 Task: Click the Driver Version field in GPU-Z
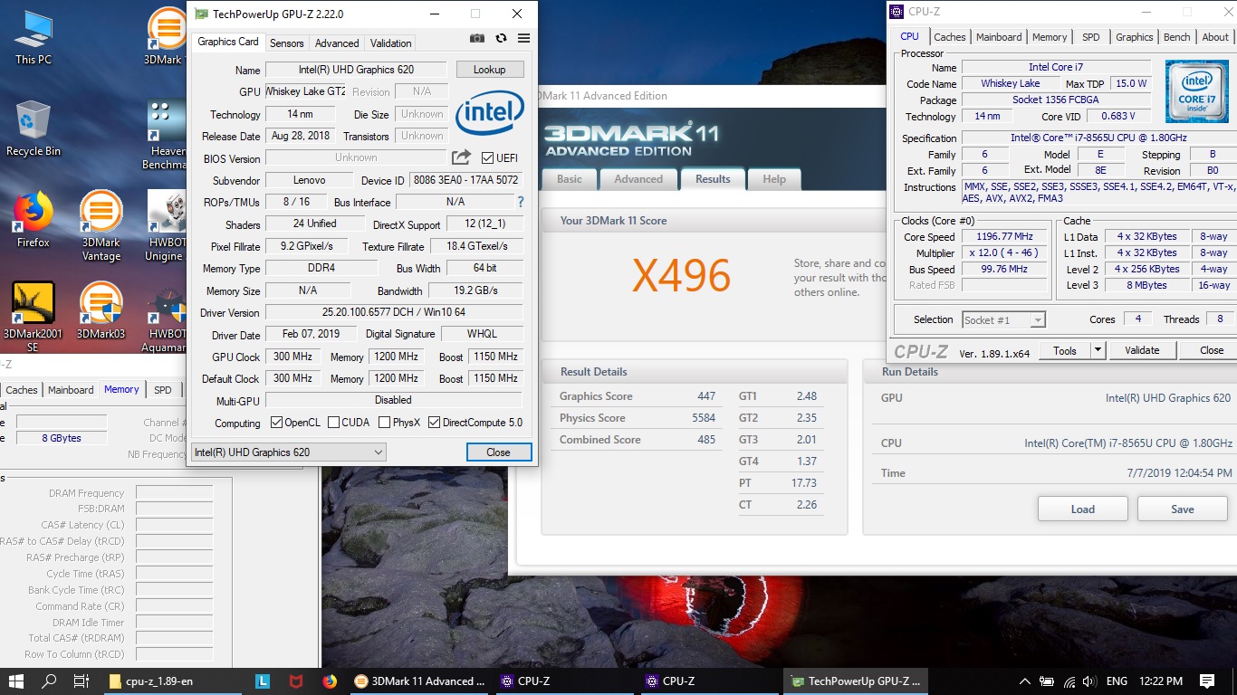(x=394, y=312)
